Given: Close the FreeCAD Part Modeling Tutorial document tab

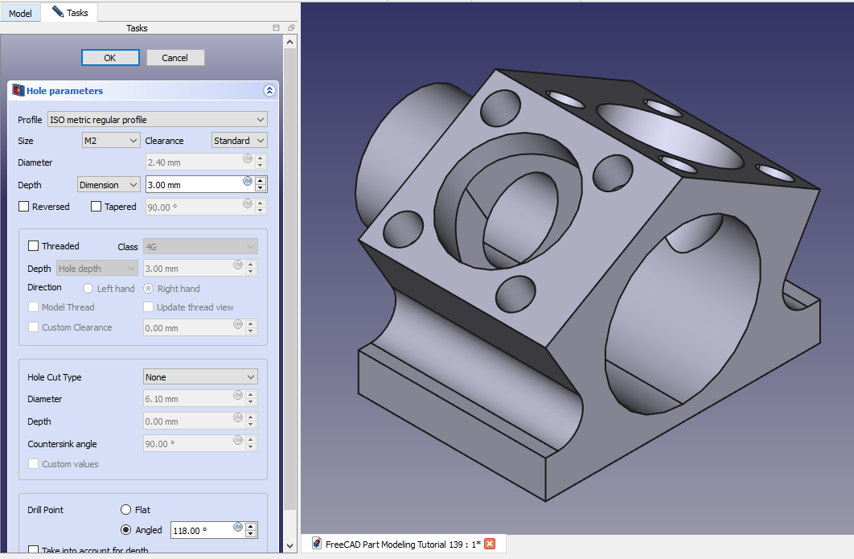Looking at the screenshot, I should [490, 544].
